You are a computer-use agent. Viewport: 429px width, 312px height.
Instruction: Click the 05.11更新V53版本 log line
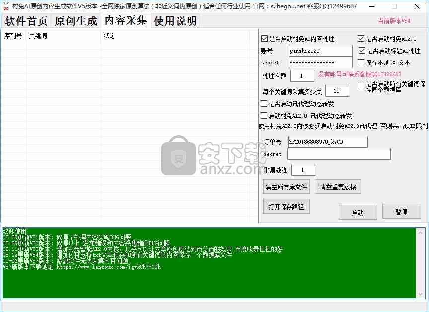point(143,249)
